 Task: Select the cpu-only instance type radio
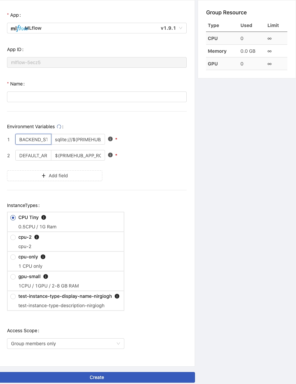[13, 257]
